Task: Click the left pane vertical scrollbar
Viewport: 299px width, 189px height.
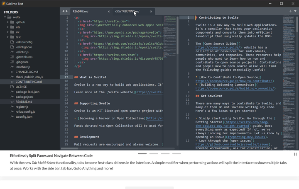Action: coord(178,35)
